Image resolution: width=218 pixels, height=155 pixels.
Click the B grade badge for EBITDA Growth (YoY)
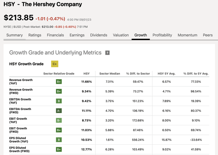point(59,101)
